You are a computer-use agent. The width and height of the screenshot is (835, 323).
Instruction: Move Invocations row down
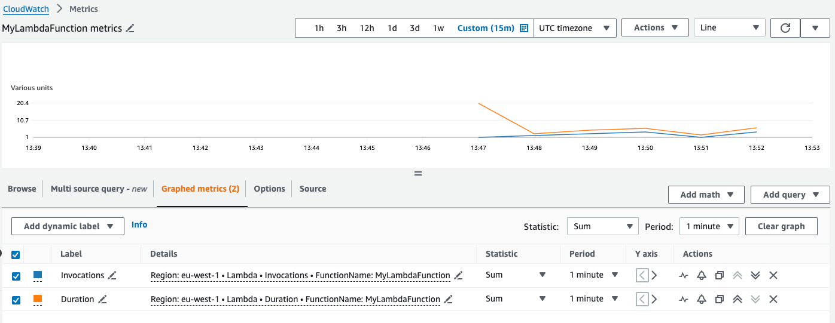(755, 275)
